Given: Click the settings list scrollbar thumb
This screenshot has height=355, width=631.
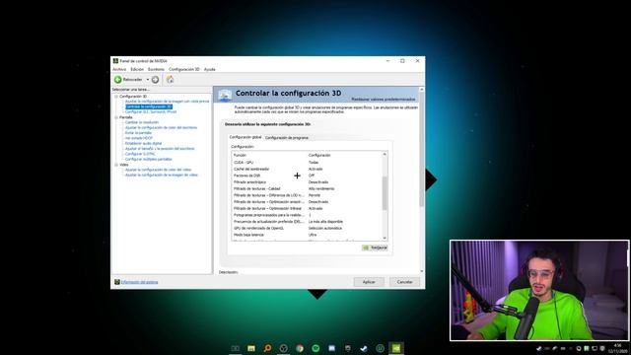Looking at the screenshot, I should [385, 193].
